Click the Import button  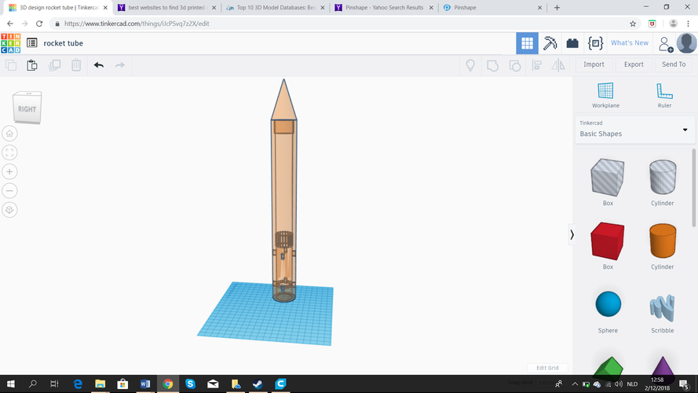click(594, 64)
